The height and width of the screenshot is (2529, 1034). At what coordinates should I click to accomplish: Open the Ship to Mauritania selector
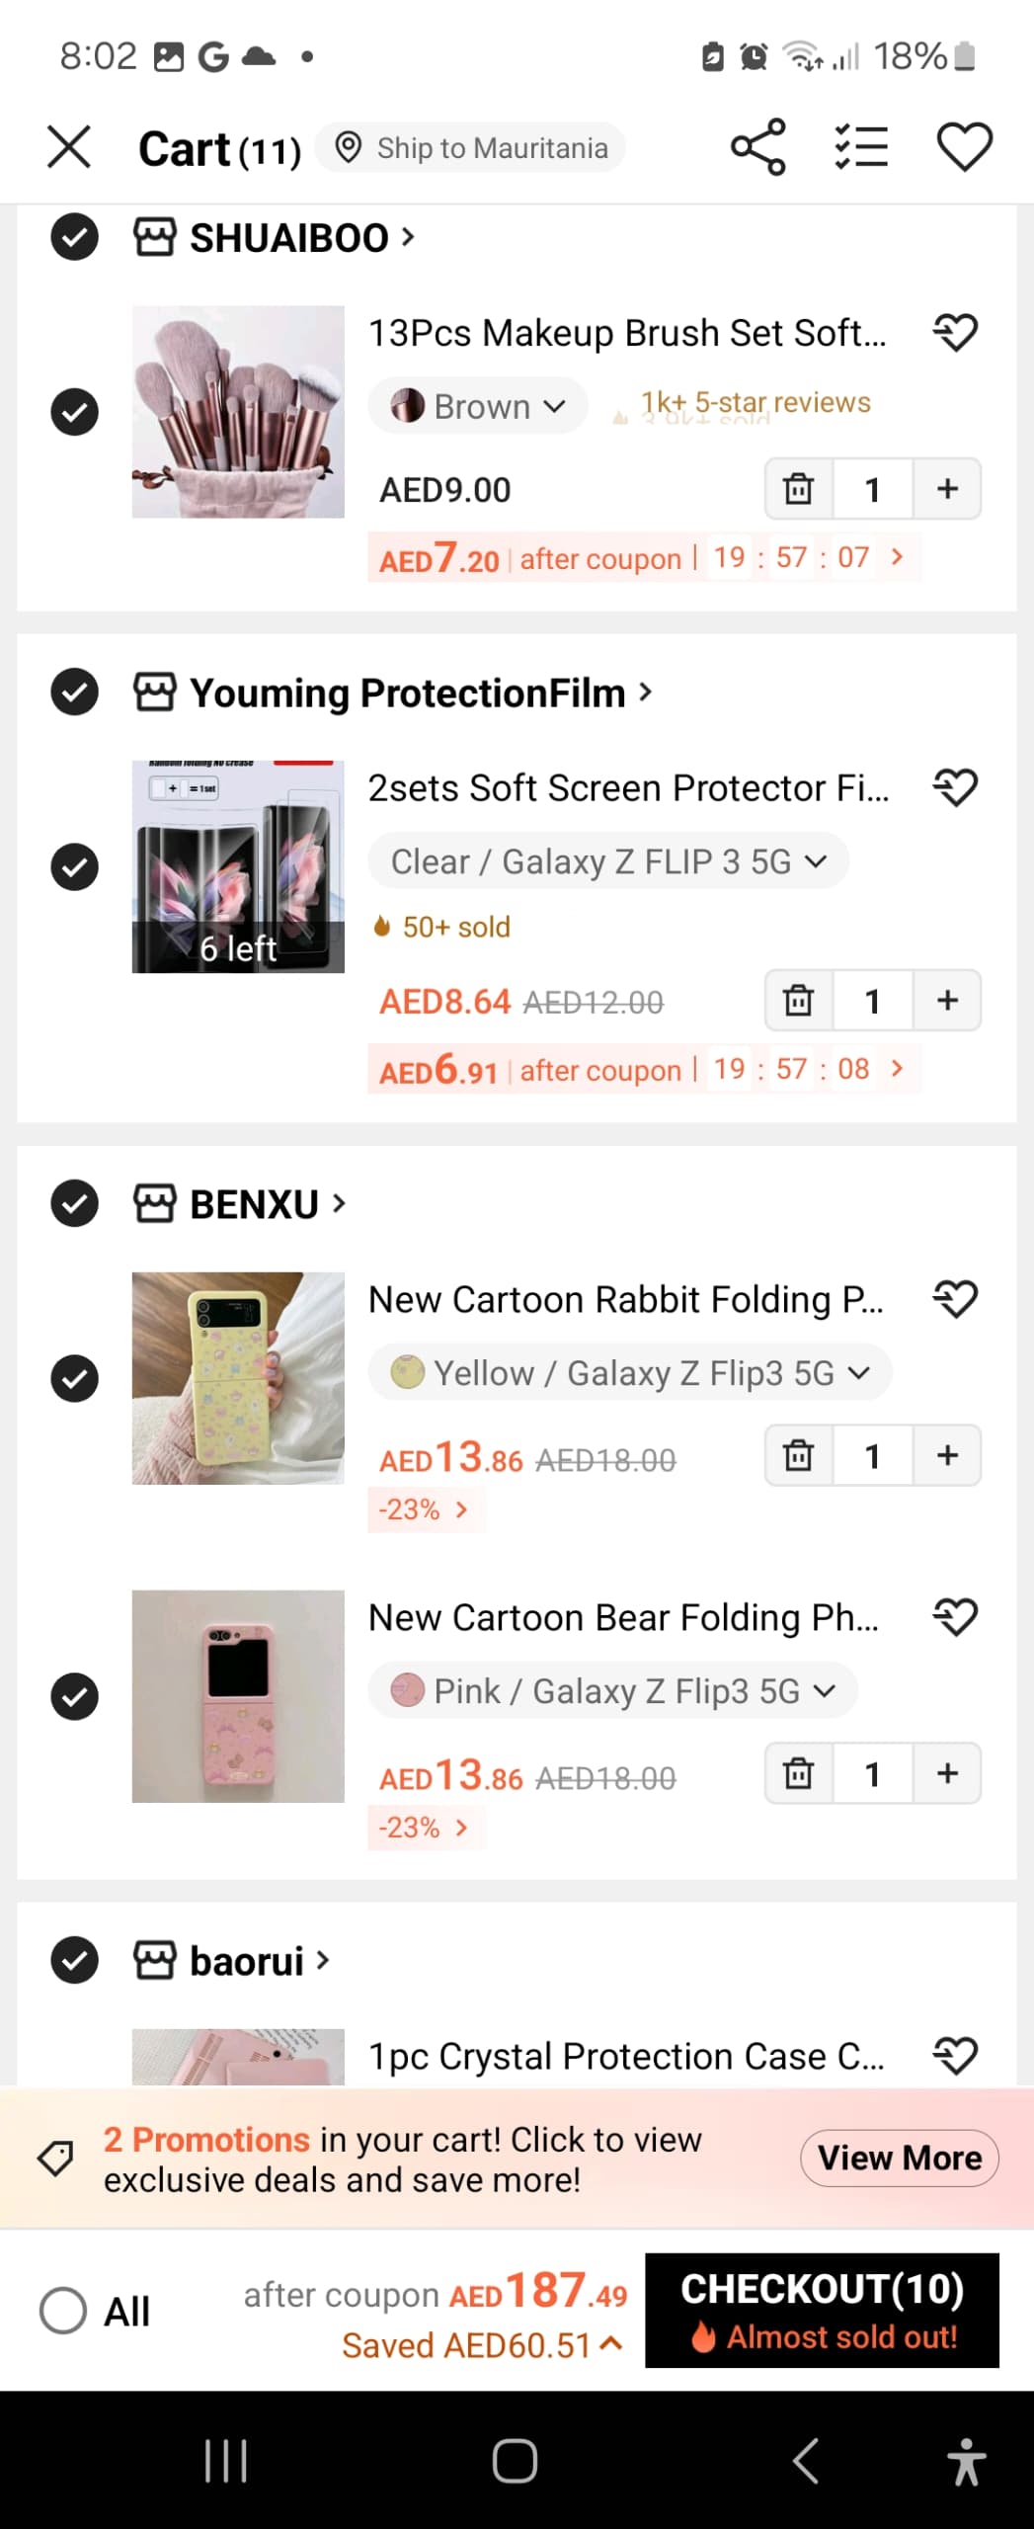coord(471,148)
